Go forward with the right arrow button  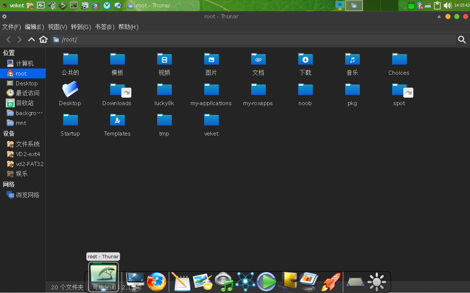(x=20, y=40)
